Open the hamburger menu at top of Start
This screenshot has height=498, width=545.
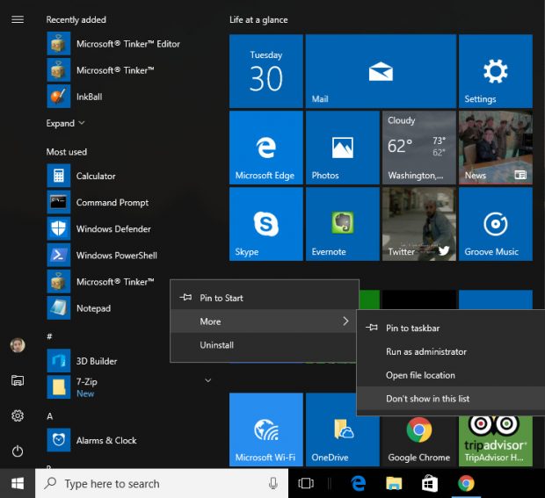tap(18, 19)
